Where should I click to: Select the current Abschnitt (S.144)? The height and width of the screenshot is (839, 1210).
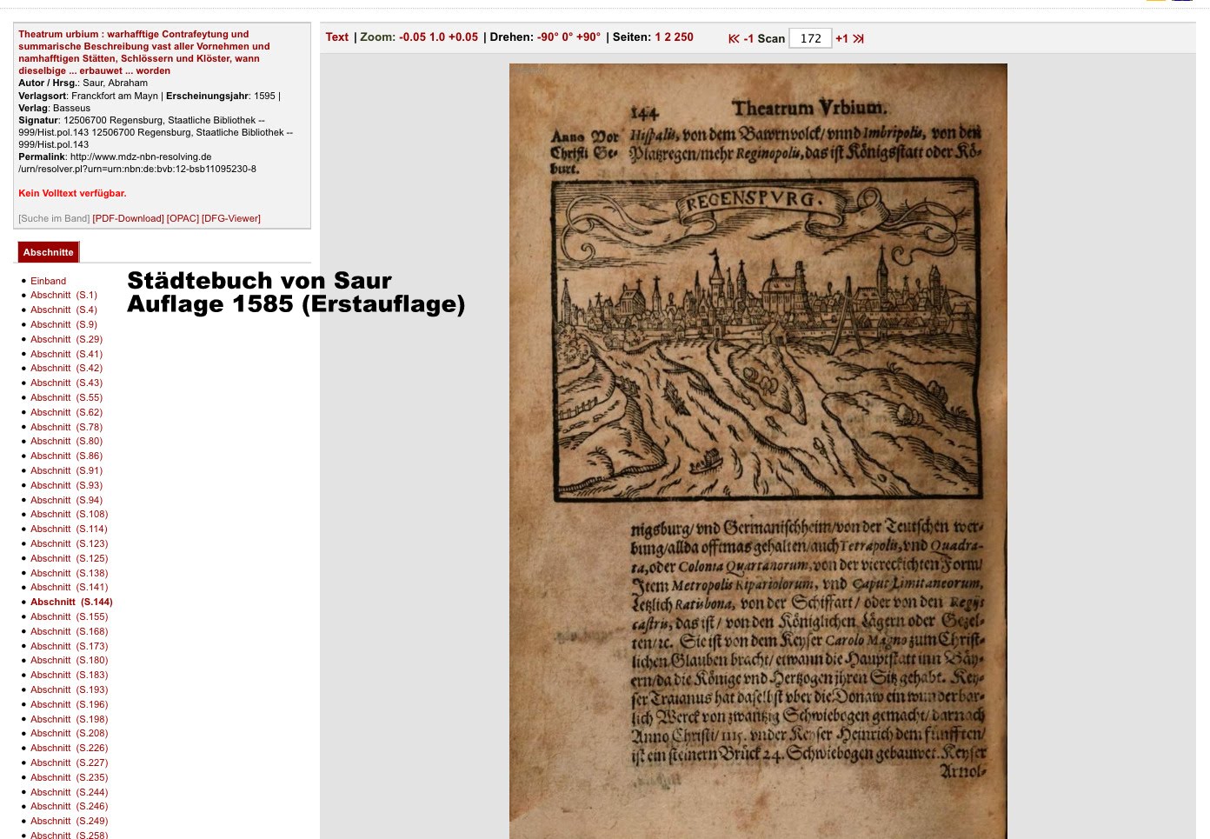71,603
